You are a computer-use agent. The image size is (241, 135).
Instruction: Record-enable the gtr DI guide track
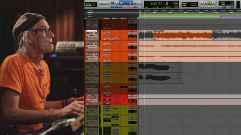pyautogui.click(x=88, y=33)
